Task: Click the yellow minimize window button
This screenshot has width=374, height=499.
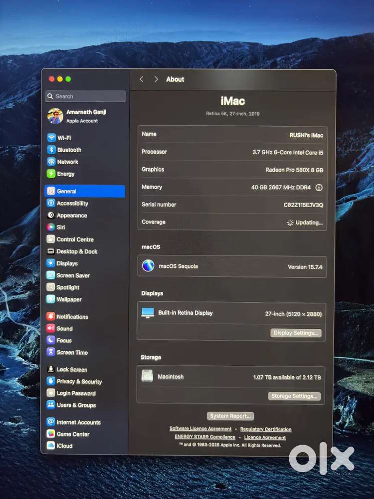Action: [x=60, y=79]
